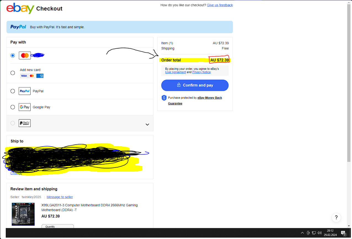
Task: Click the Money Back Guarantee shield icon
Action: pos(164,98)
